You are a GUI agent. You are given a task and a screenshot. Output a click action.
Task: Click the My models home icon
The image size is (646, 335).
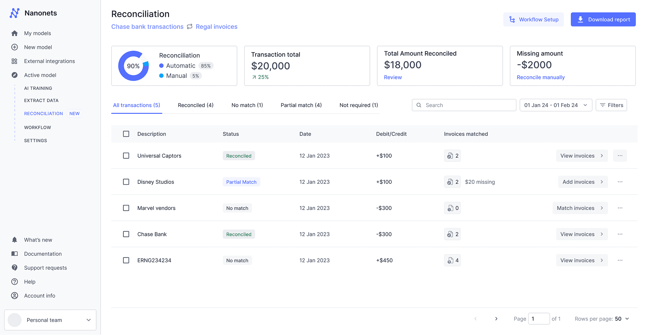15,33
